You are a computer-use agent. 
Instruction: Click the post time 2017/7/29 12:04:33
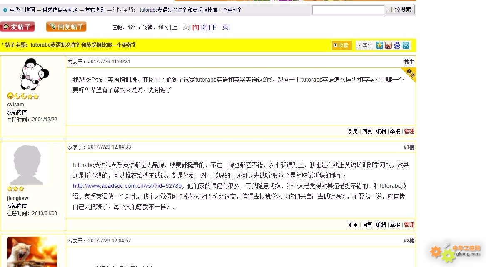[x=110, y=147]
